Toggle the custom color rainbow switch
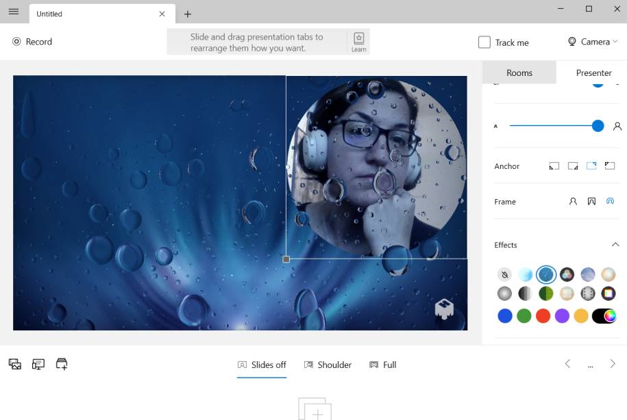 604,316
